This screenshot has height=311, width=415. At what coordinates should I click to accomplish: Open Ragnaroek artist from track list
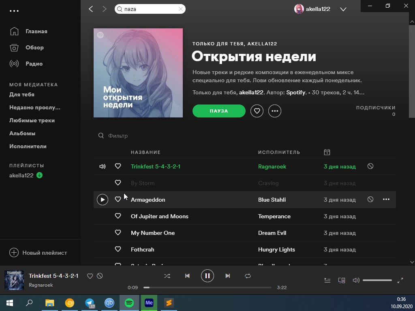point(272,166)
